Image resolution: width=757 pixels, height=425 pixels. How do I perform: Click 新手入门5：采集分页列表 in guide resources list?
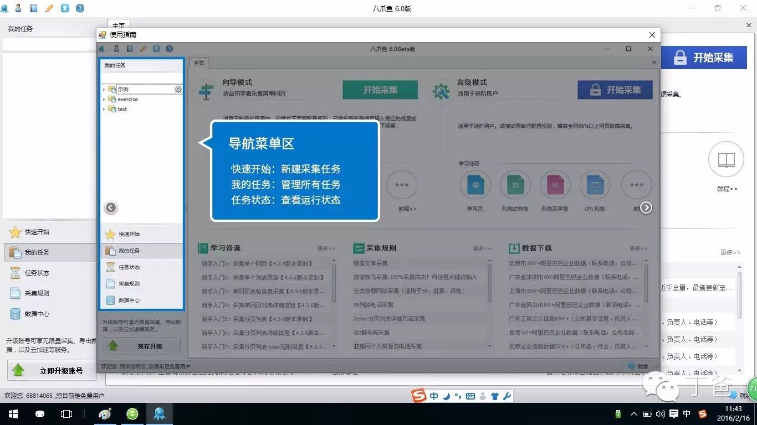pyautogui.click(x=258, y=319)
